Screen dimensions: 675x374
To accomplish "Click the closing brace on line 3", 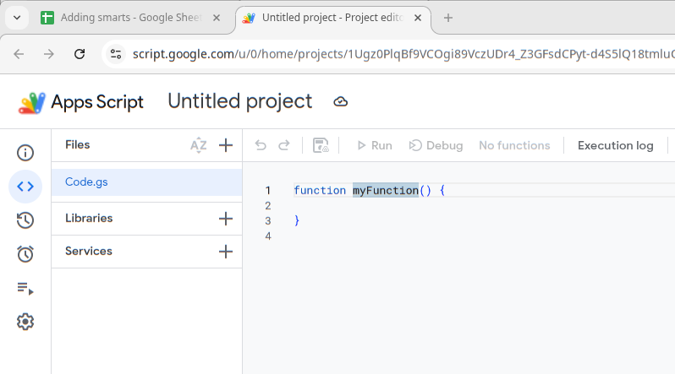I will coord(297,220).
